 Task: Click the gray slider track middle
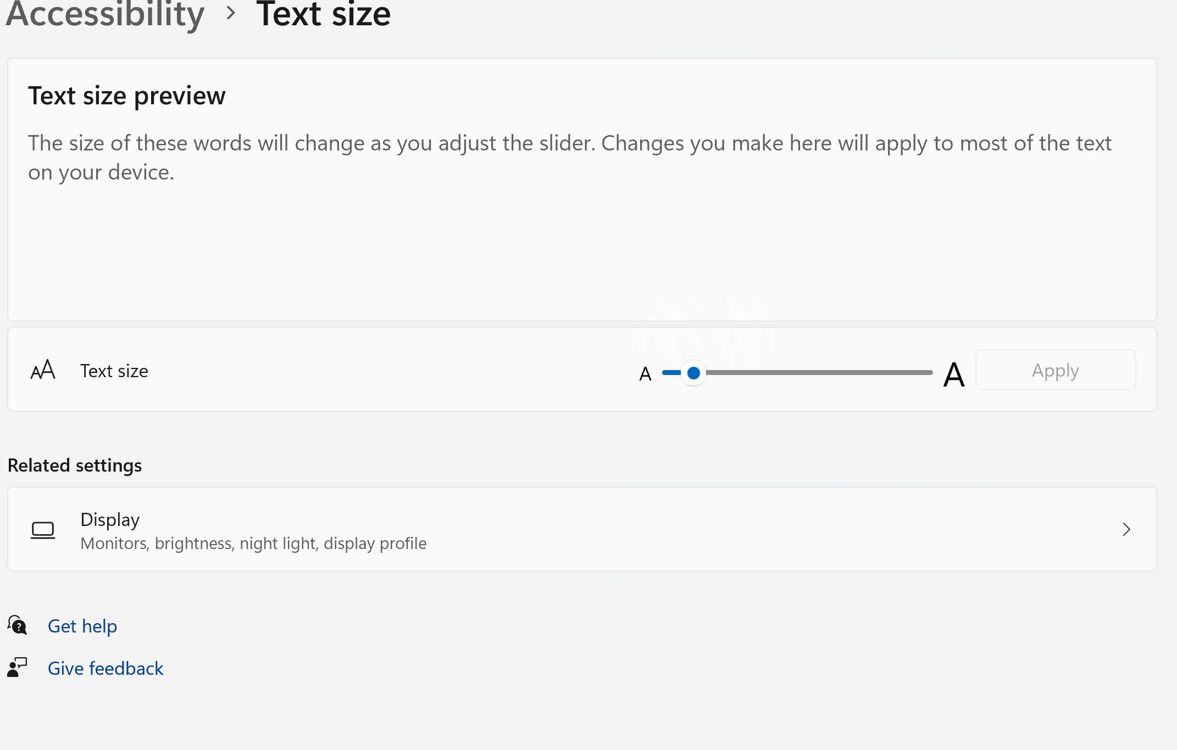pos(819,372)
